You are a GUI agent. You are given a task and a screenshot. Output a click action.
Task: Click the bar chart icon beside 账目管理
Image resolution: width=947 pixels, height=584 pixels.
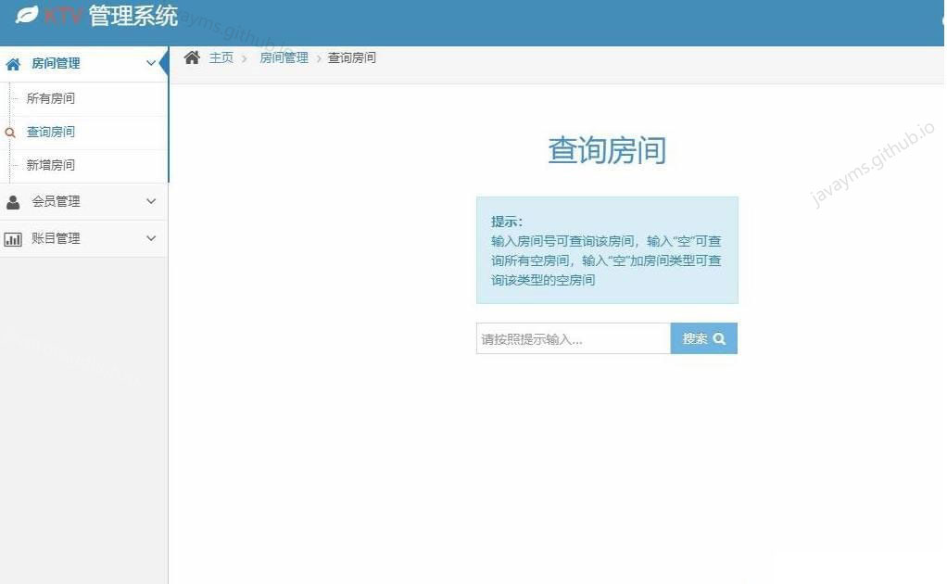tap(13, 239)
